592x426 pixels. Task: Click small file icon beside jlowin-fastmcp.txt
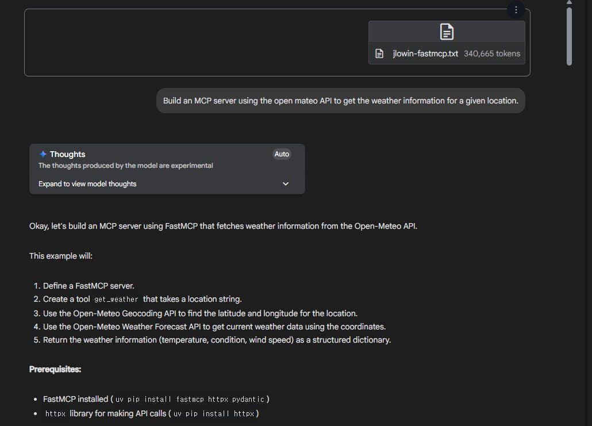tap(379, 53)
